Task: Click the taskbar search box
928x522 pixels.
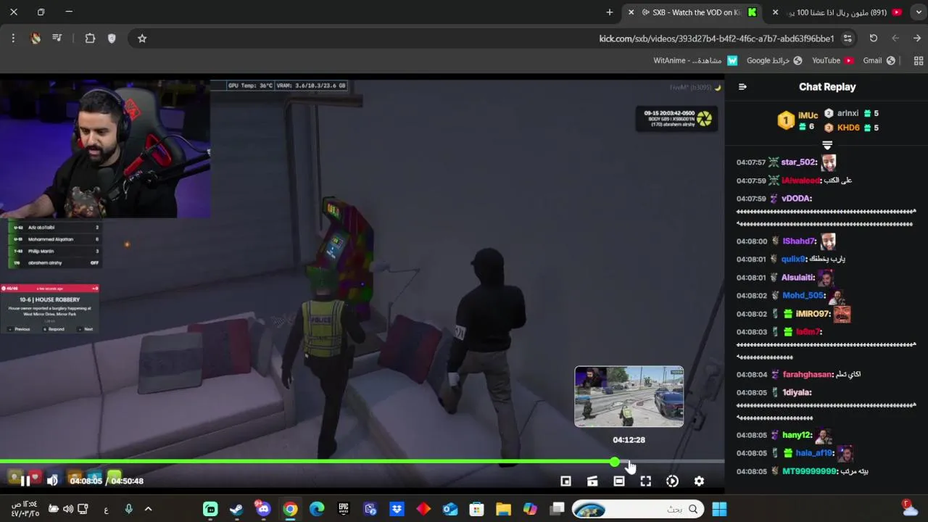Action: 639,510
